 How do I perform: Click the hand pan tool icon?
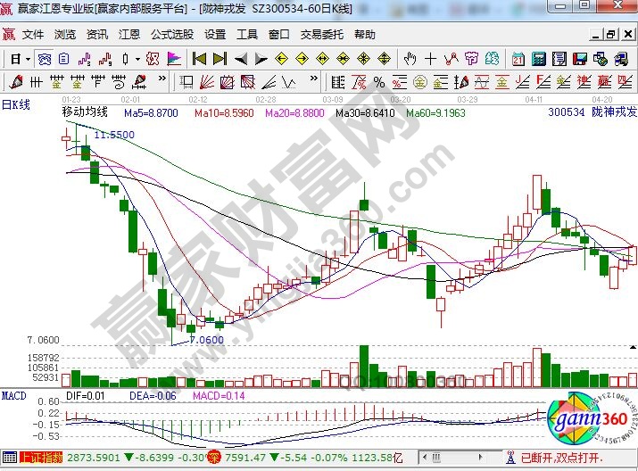[410, 59]
